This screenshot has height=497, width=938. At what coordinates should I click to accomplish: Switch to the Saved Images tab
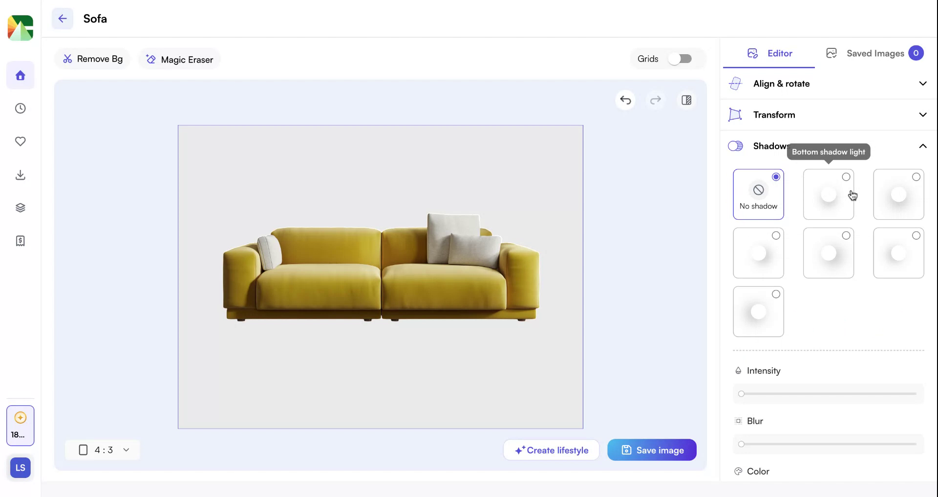875,53
